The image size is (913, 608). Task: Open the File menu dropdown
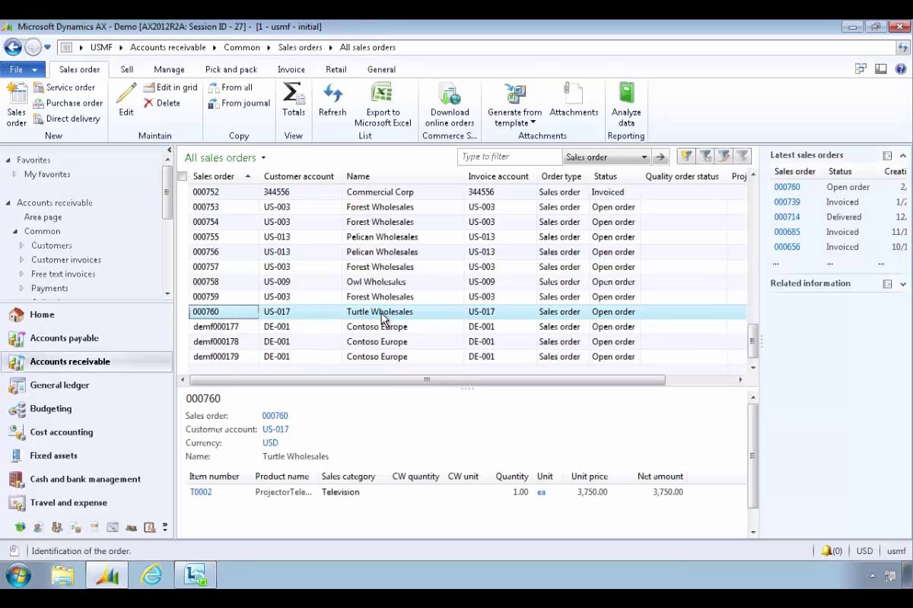tap(23, 69)
